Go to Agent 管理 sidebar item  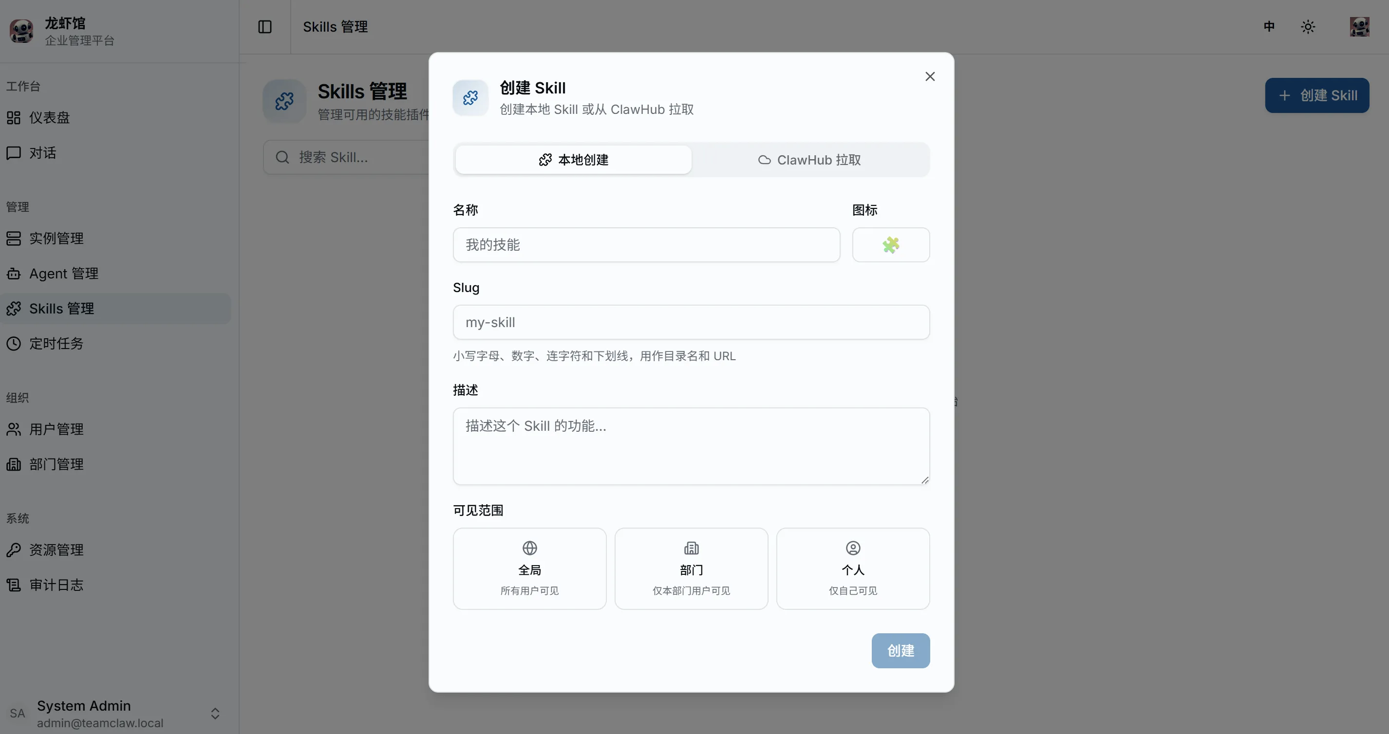pyautogui.click(x=64, y=274)
